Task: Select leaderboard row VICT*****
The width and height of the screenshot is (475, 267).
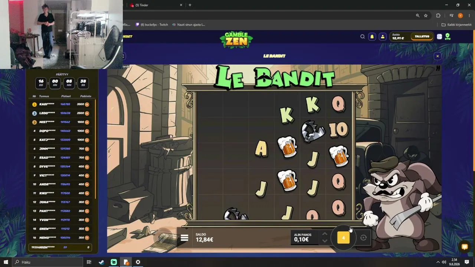Action: (x=61, y=175)
